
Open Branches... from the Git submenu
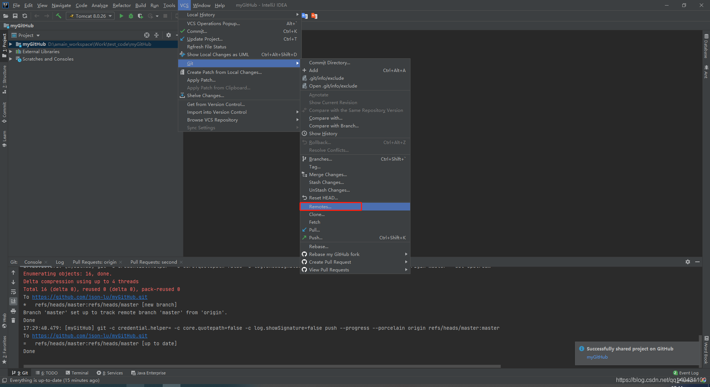tap(355, 159)
